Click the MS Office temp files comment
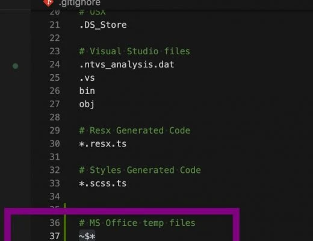The height and width of the screenshot is (241, 313). click(137, 223)
